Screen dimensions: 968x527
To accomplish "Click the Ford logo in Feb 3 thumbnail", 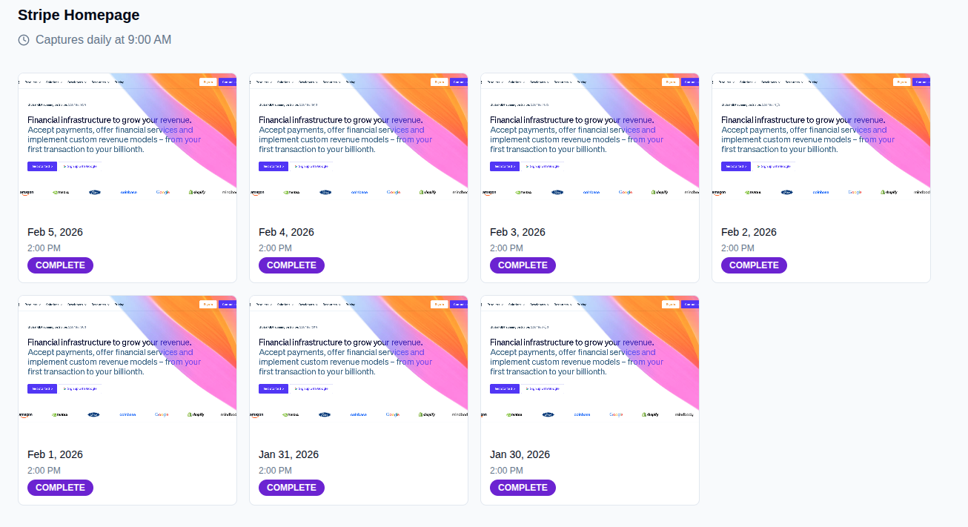I will click(557, 191).
